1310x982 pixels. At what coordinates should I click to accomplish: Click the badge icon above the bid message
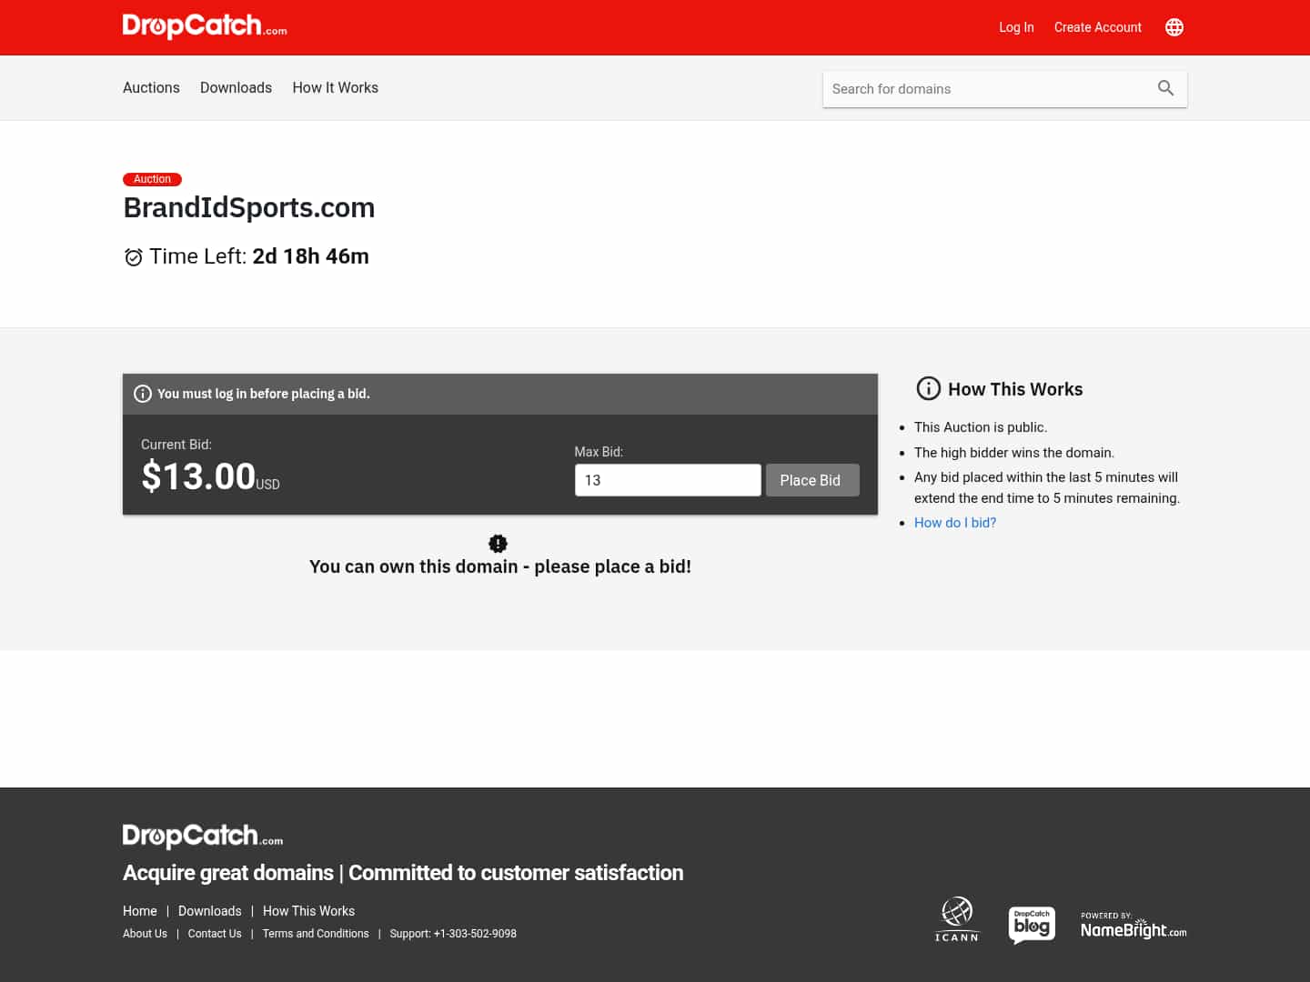point(498,543)
